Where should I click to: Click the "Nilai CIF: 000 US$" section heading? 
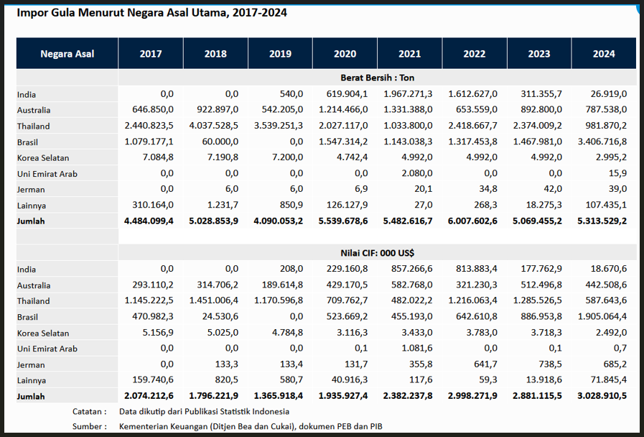[x=377, y=253]
